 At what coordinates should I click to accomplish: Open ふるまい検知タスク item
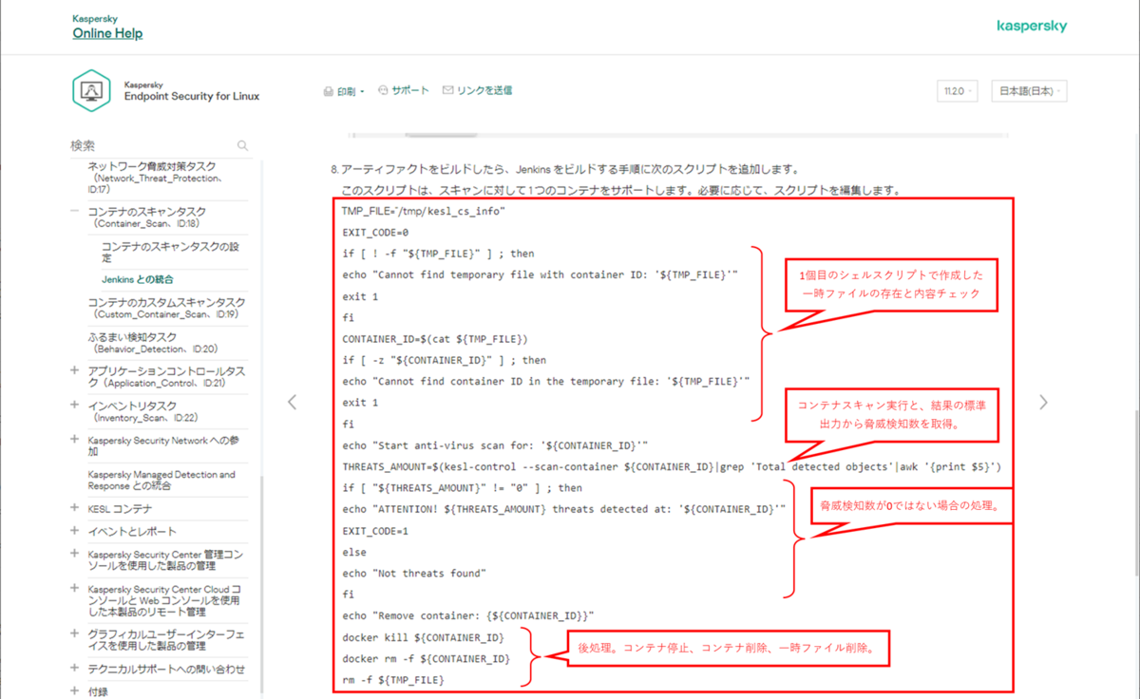click(x=152, y=343)
